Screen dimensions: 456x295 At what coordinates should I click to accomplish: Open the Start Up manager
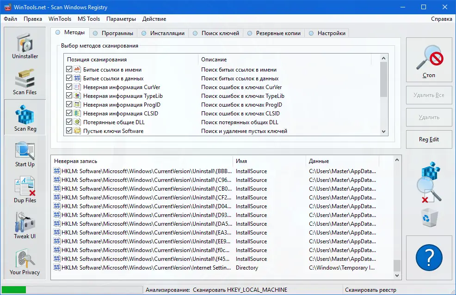tap(25, 154)
